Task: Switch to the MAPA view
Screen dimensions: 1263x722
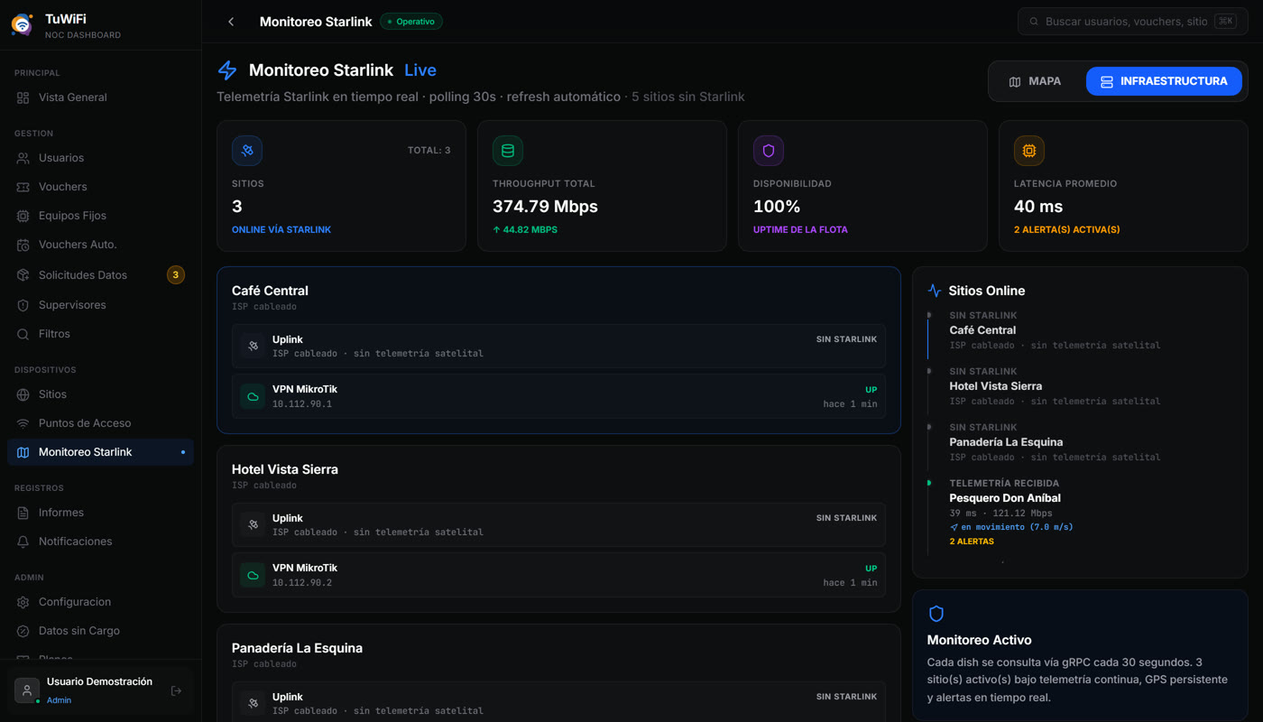Action: click(x=1036, y=81)
